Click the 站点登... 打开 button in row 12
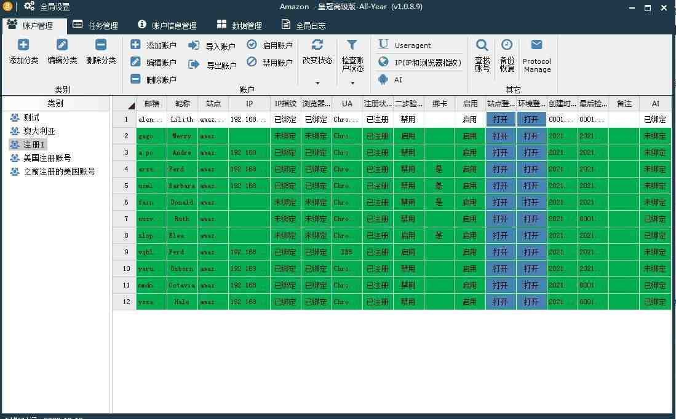Image resolution: width=676 pixels, height=419 pixels. pos(501,302)
